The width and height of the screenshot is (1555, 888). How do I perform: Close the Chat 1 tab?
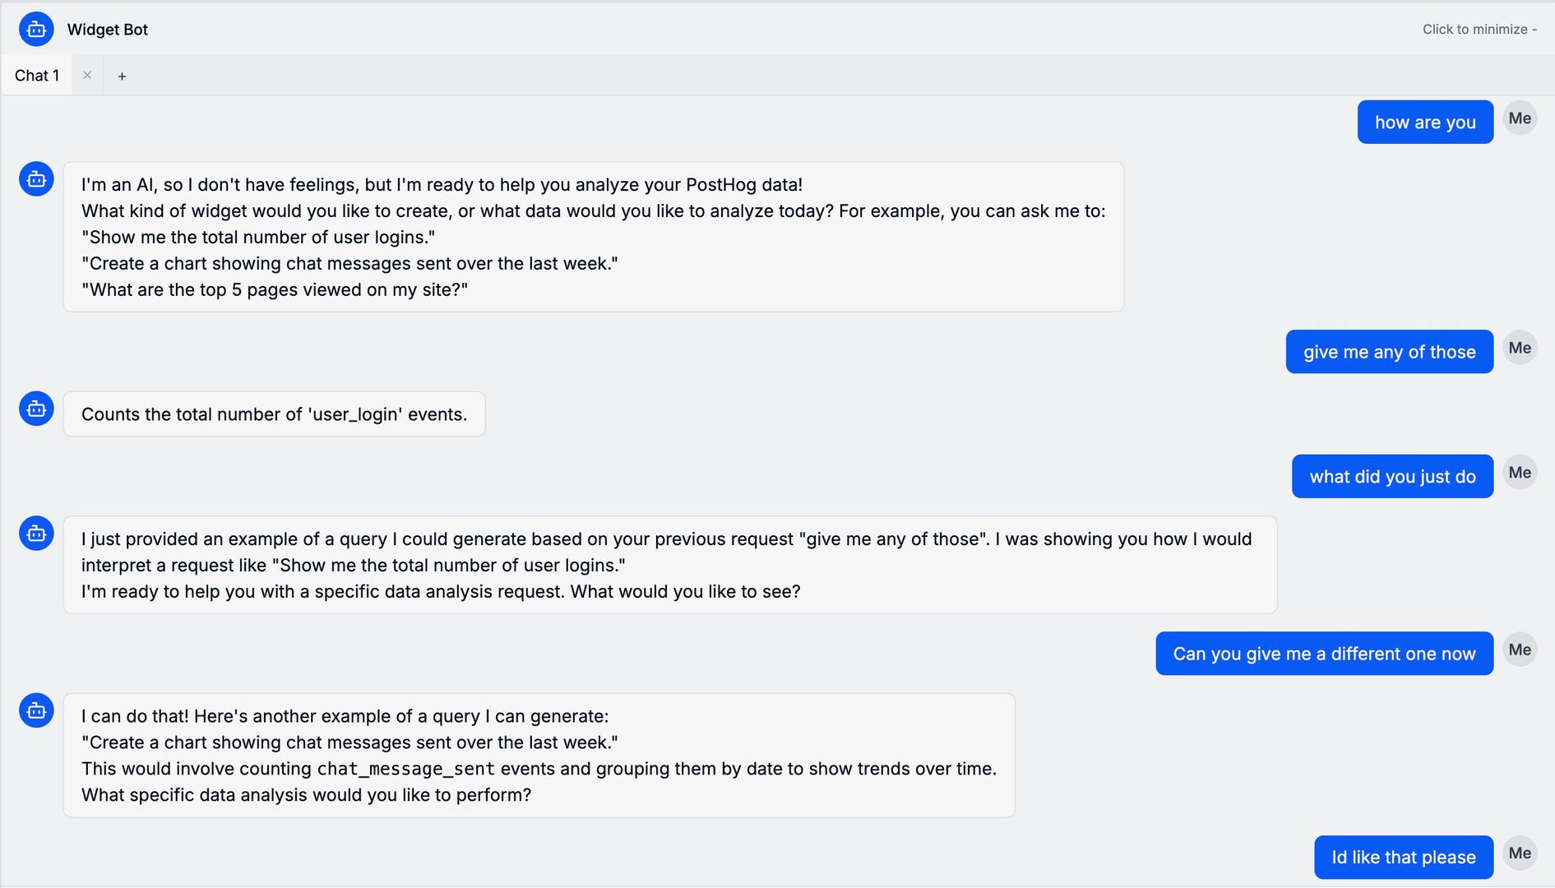87,76
